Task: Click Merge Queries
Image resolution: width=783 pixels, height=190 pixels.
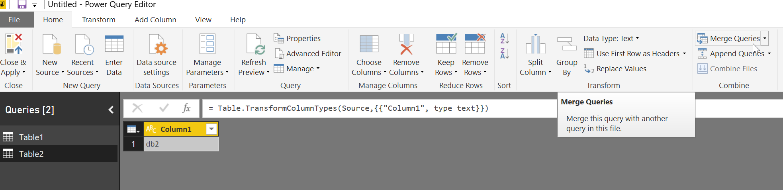Action: pos(728,38)
